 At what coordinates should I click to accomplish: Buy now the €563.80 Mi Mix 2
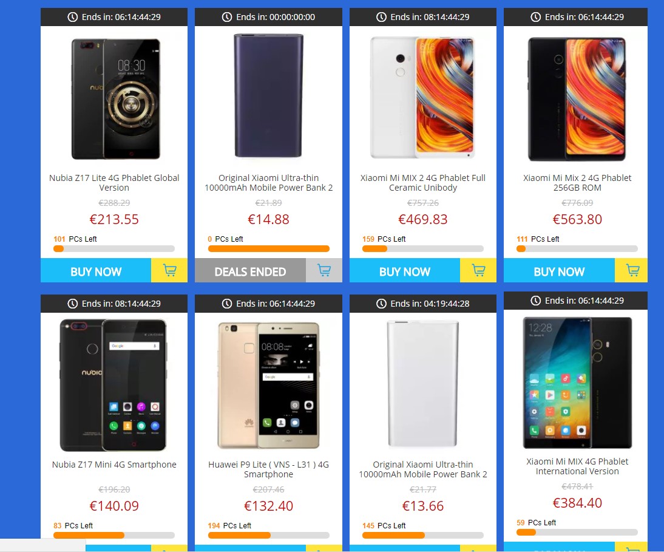tap(559, 270)
